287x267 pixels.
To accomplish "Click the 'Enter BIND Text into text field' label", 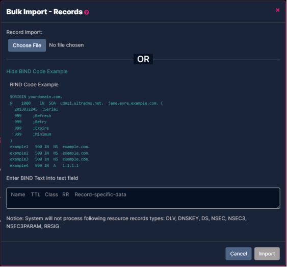I will 42,178.
